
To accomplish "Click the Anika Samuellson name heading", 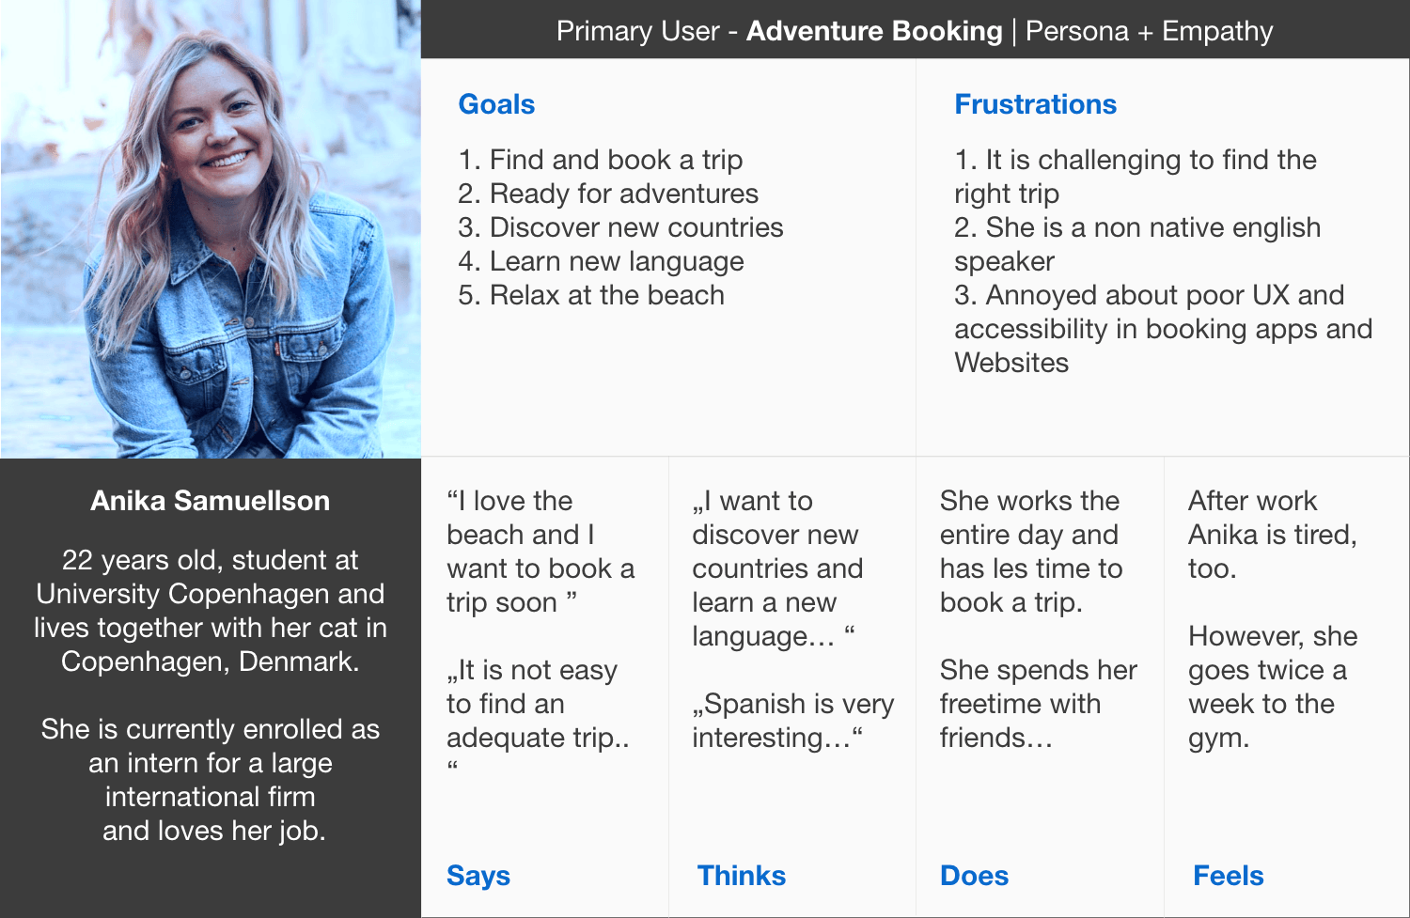I will [211, 501].
